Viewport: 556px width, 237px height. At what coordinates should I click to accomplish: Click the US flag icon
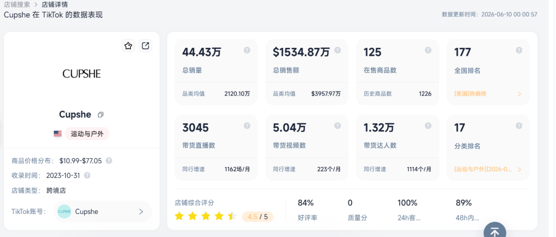tap(58, 134)
